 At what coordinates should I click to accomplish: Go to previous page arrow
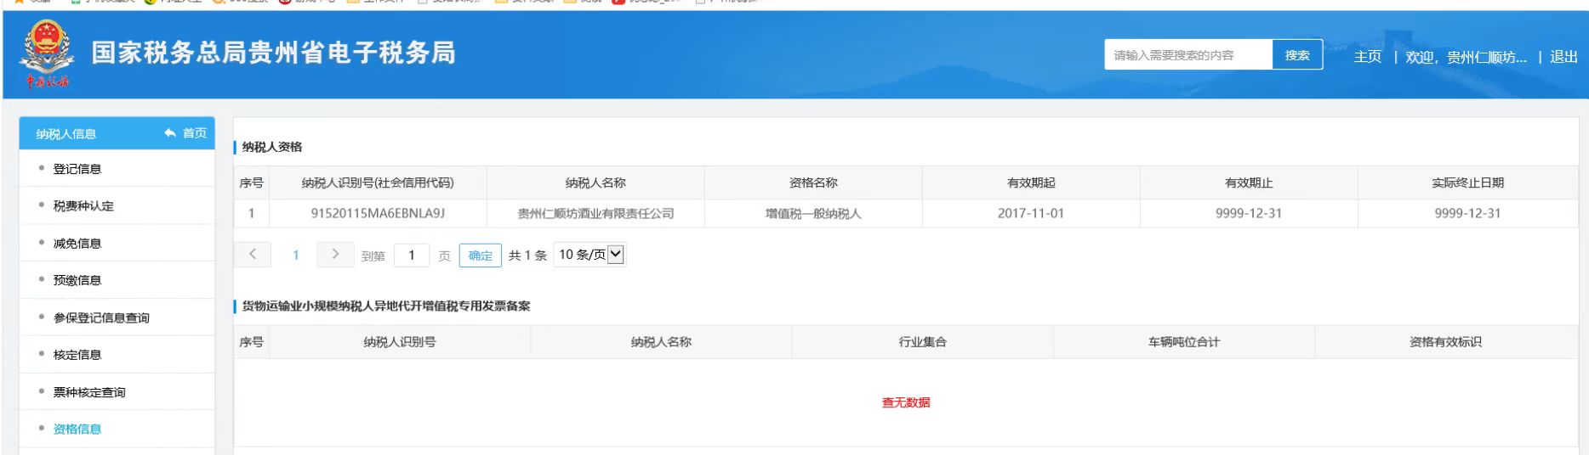[253, 255]
